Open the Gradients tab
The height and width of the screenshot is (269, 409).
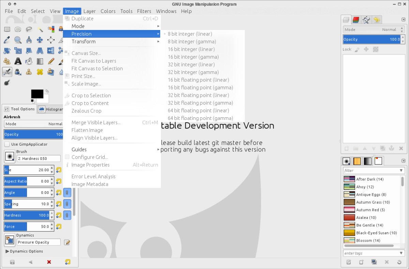pyautogui.click(x=367, y=161)
